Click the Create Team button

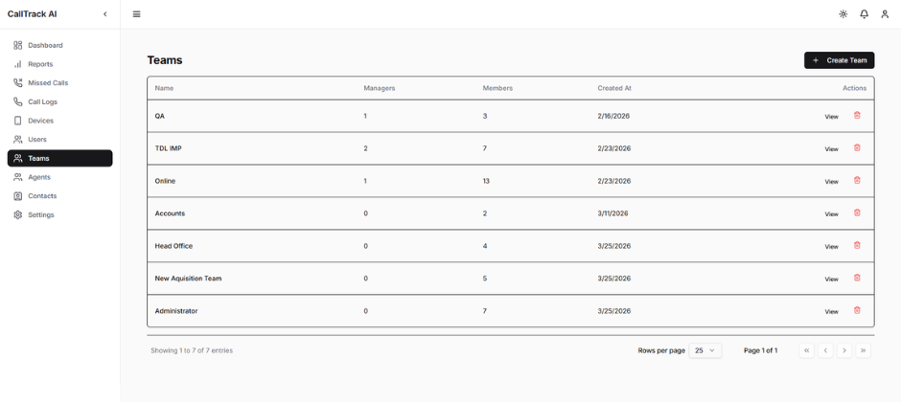coord(839,60)
